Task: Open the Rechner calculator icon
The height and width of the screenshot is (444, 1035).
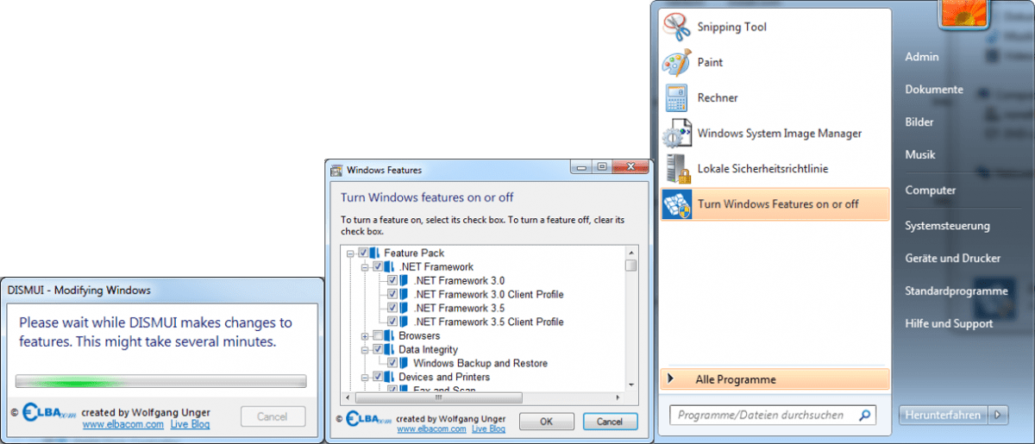Action: [x=676, y=98]
